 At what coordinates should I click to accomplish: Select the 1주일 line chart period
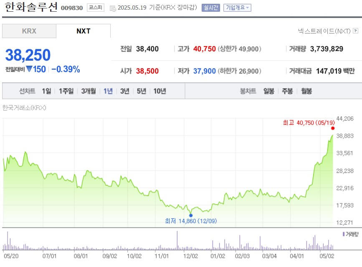click(66, 91)
